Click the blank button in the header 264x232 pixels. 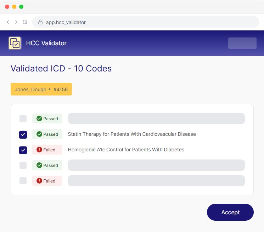click(242, 43)
